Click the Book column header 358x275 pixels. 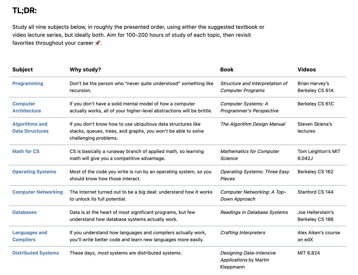227,69
